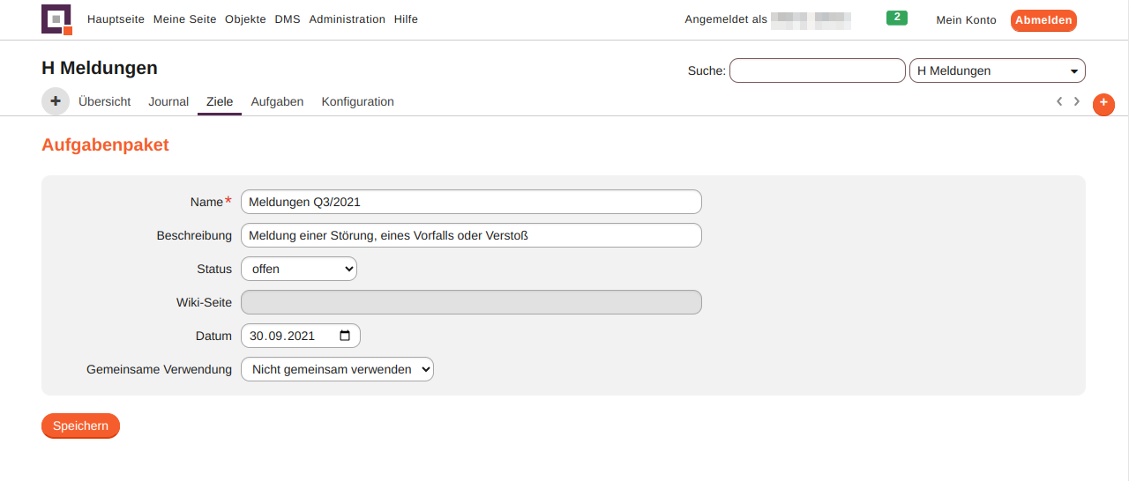This screenshot has width=1129, height=481.
Task: Click the left chevron tab scroll arrow
Action: 1059,101
